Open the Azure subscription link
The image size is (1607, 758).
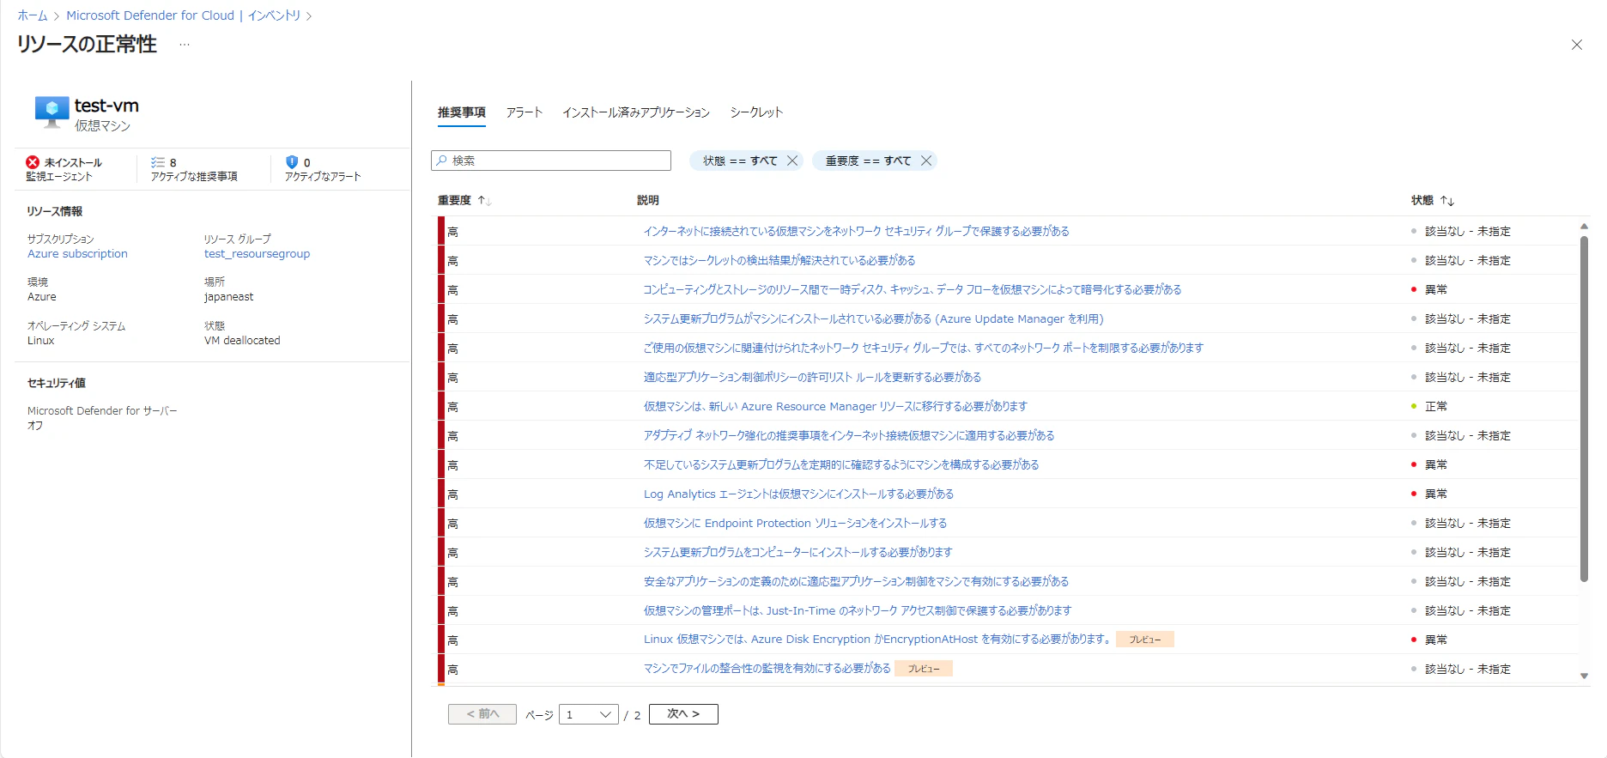pyautogui.click(x=77, y=254)
